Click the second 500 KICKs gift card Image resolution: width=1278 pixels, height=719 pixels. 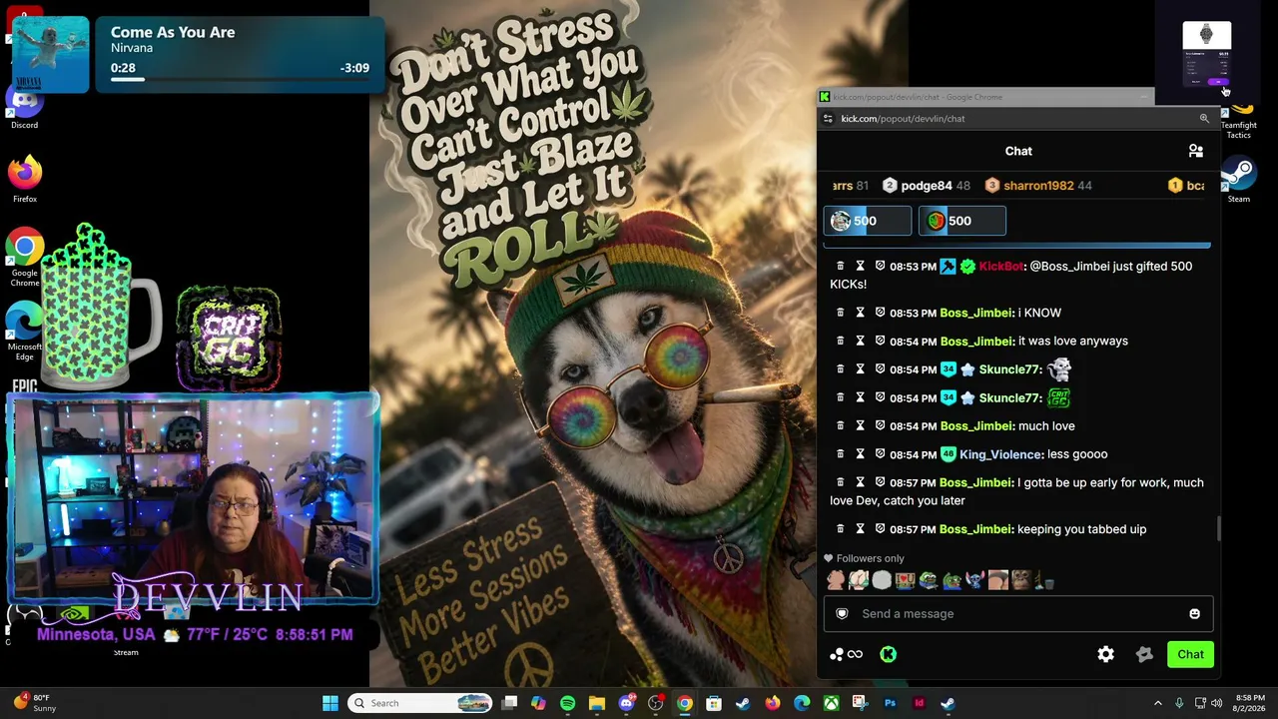tap(961, 221)
